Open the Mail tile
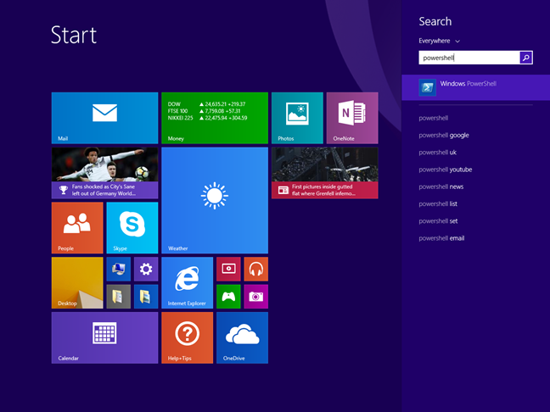 point(104,118)
